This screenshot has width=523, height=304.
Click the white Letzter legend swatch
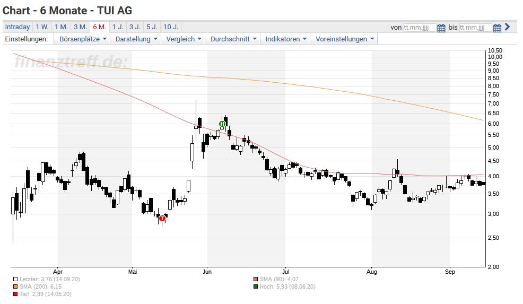15,279
